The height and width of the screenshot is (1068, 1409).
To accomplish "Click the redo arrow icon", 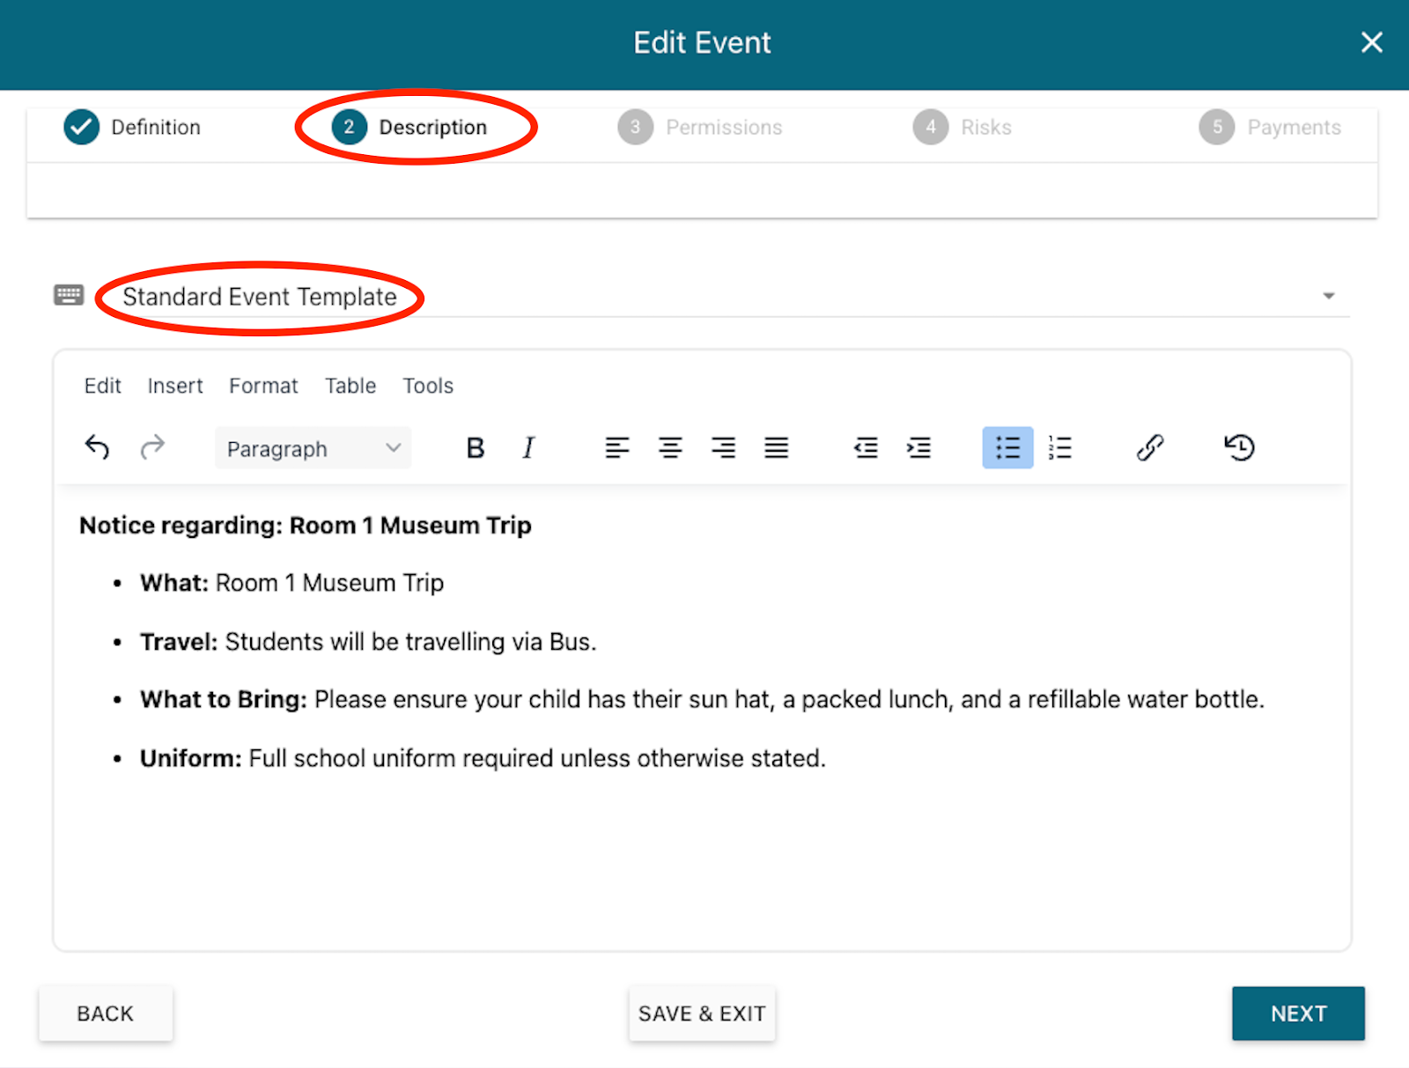I will (x=152, y=447).
